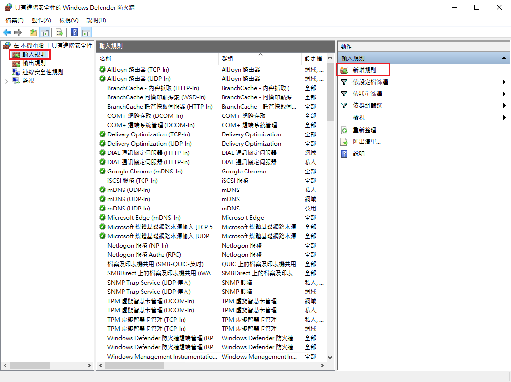Click 說明 action link in Actions pane
The image size is (511, 382).
[x=359, y=154]
